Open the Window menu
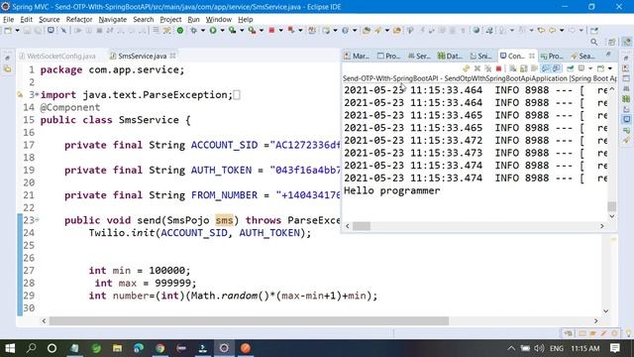The height and width of the screenshot is (357, 634). pyautogui.click(x=218, y=20)
